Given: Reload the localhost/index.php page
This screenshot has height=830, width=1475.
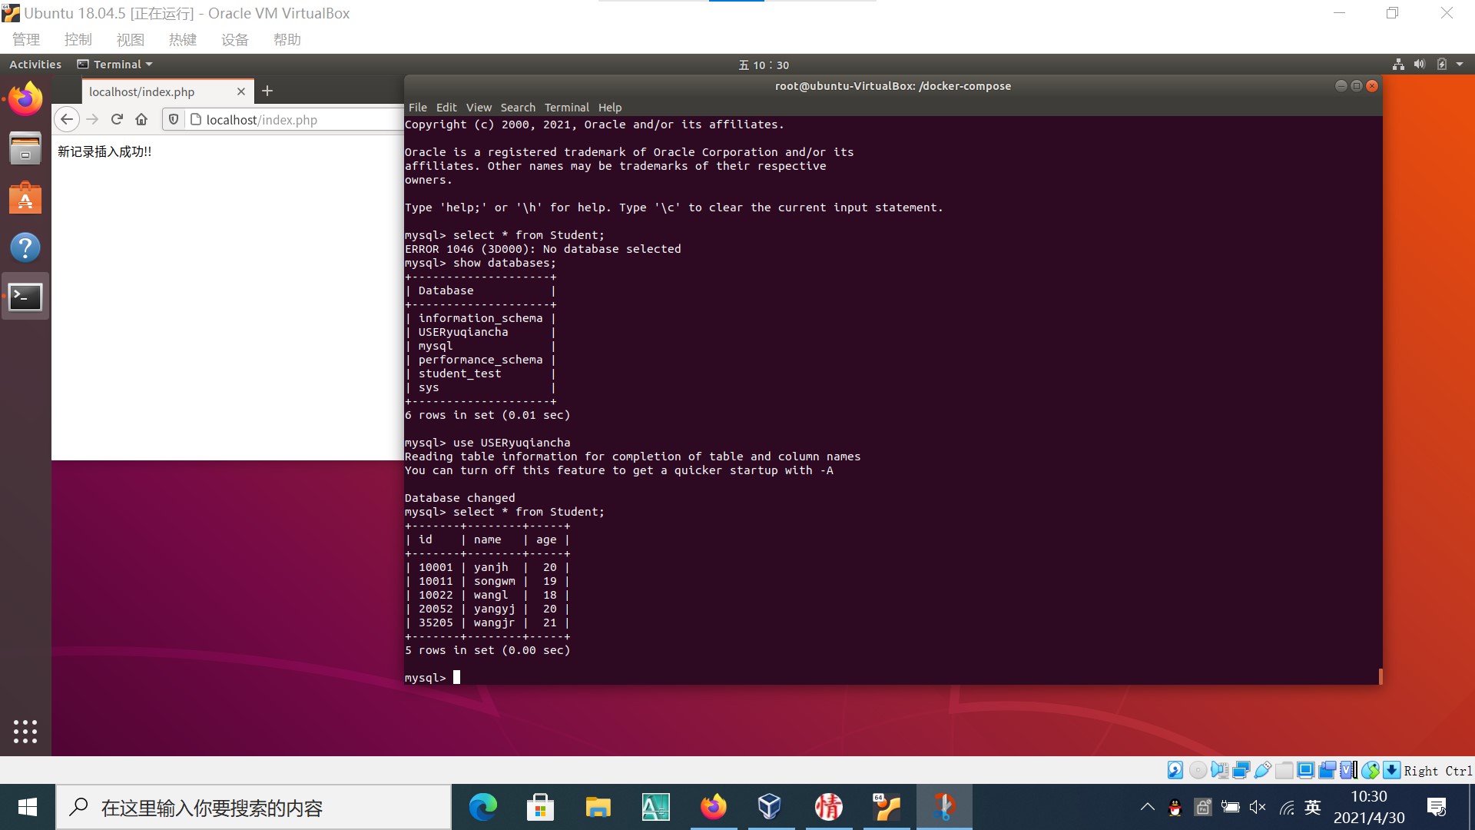Looking at the screenshot, I should coord(117,119).
